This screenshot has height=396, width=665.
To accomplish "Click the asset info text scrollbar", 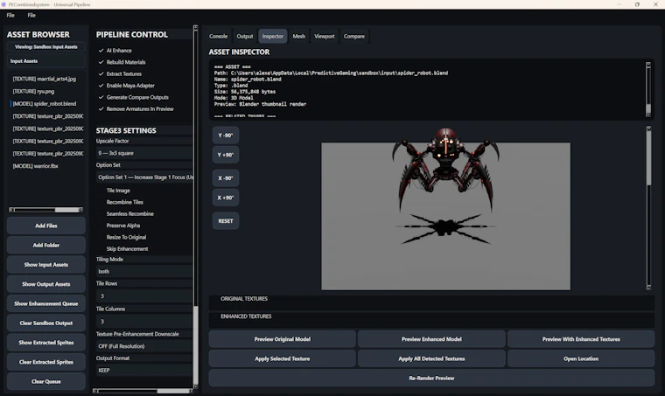I will 648,89.
